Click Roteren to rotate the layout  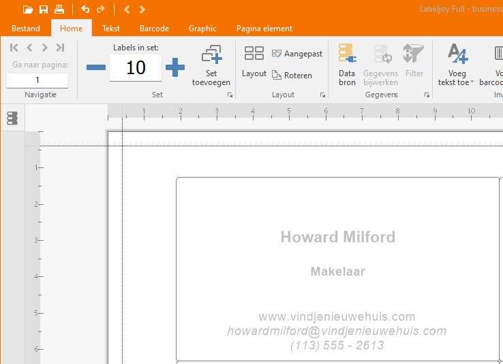click(292, 76)
